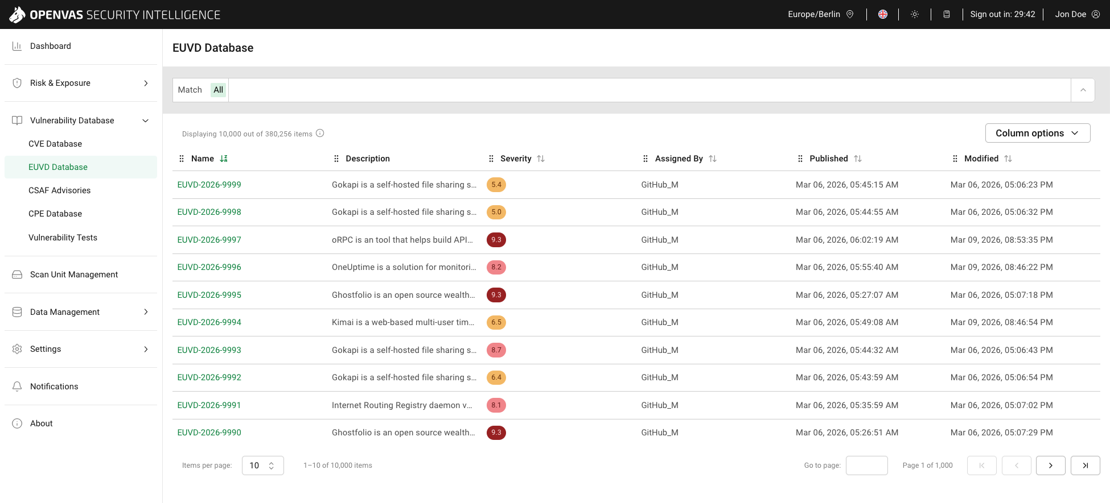Click the documentation icon in header bar
The width and height of the screenshot is (1110, 503).
[x=946, y=14]
